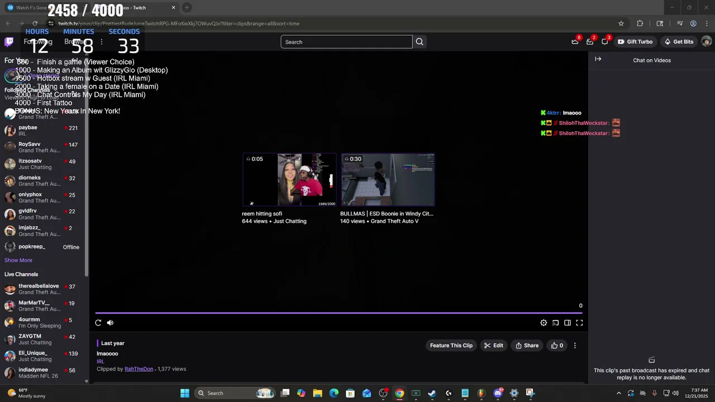The image size is (715, 402).
Task: Toggle fullscreen on the clip player
Action: 579,323
